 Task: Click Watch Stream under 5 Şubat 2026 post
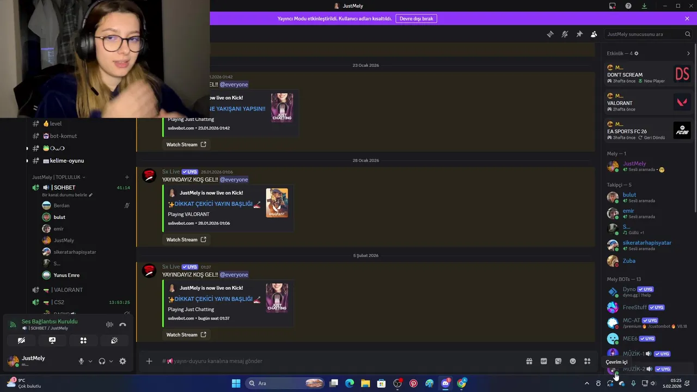tap(186, 334)
